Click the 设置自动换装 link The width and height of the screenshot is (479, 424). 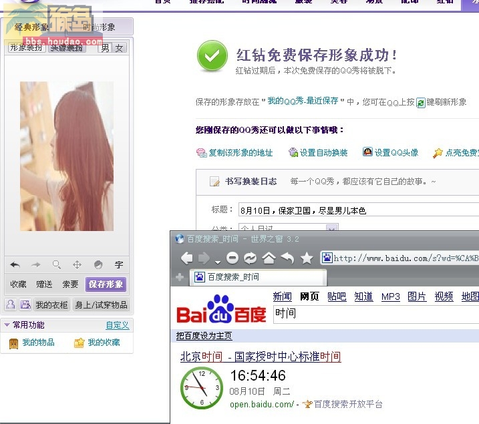coord(323,152)
